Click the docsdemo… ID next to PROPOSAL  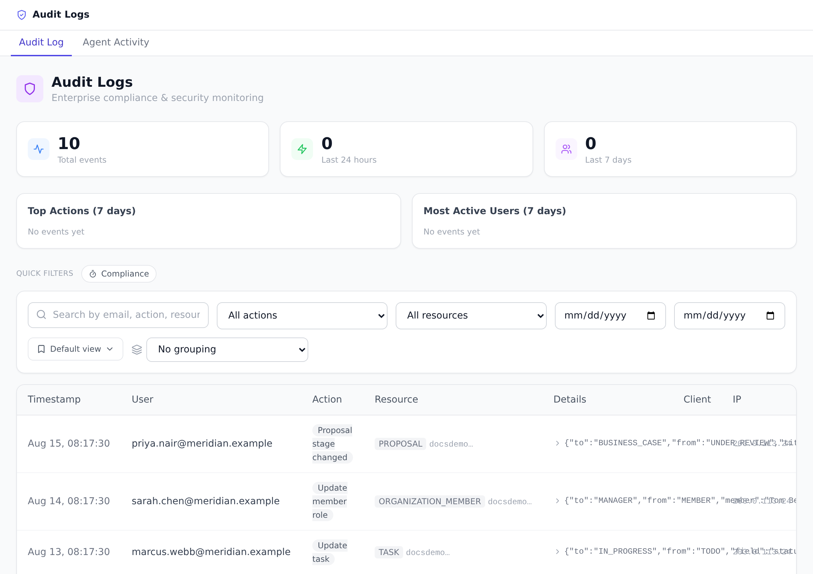[451, 444]
